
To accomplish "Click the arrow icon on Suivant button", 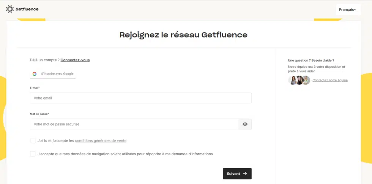I will tap(245, 174).
